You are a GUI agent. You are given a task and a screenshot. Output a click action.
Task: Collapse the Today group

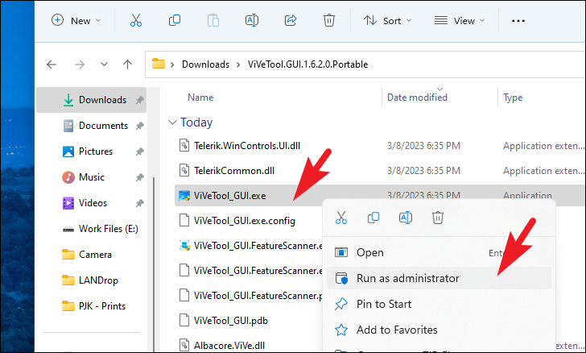(x=172, y=123)
